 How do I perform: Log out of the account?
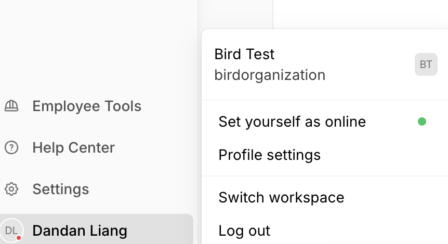[x=244, y=231]
